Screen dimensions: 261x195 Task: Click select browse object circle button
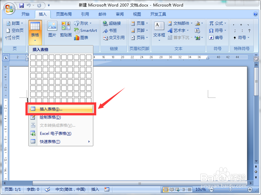(256, 172)
